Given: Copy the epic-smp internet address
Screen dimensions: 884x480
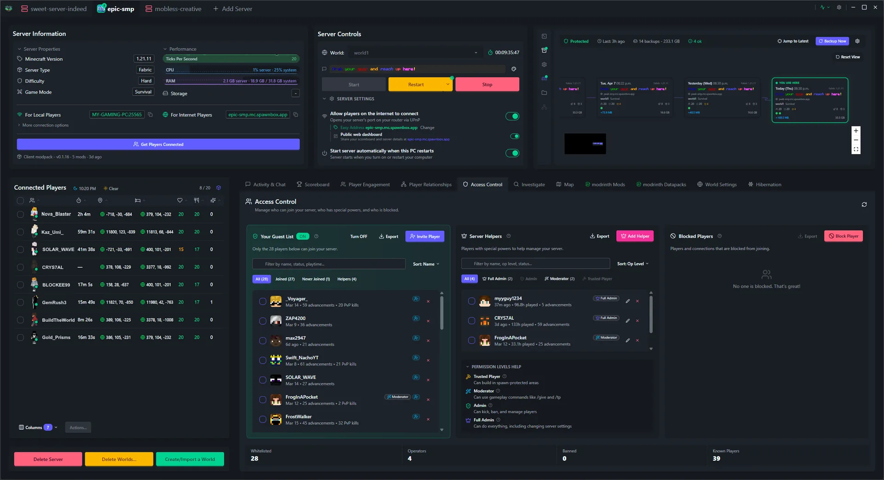Looking at the screenshot, I should 295,114.
